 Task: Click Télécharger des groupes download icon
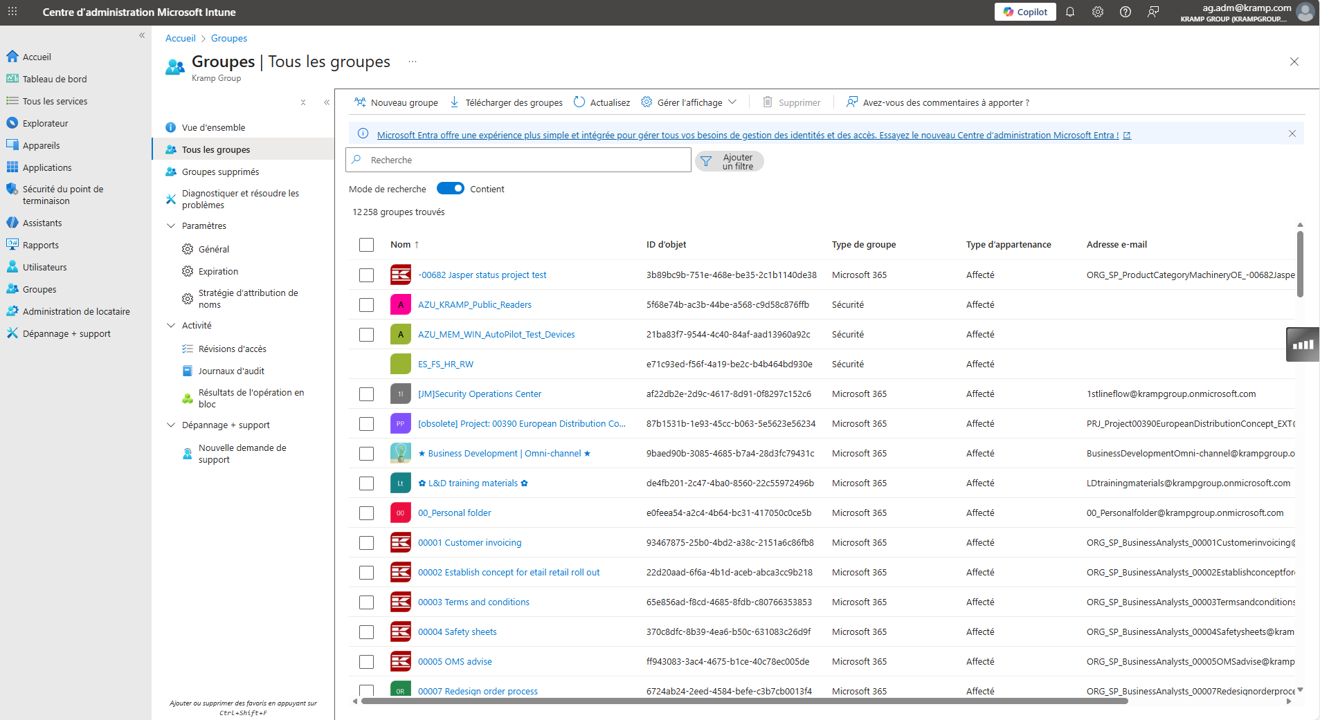coord(455,102)
